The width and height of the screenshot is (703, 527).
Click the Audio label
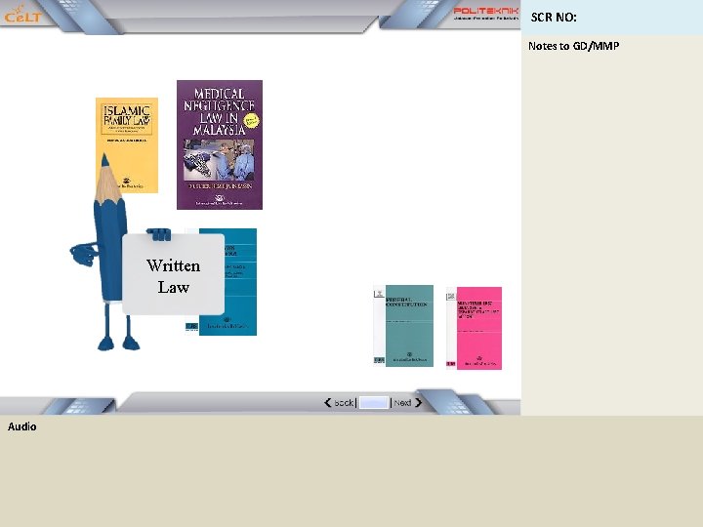21,426
